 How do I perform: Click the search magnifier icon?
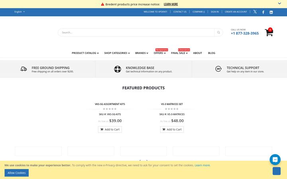click(218, 32)
